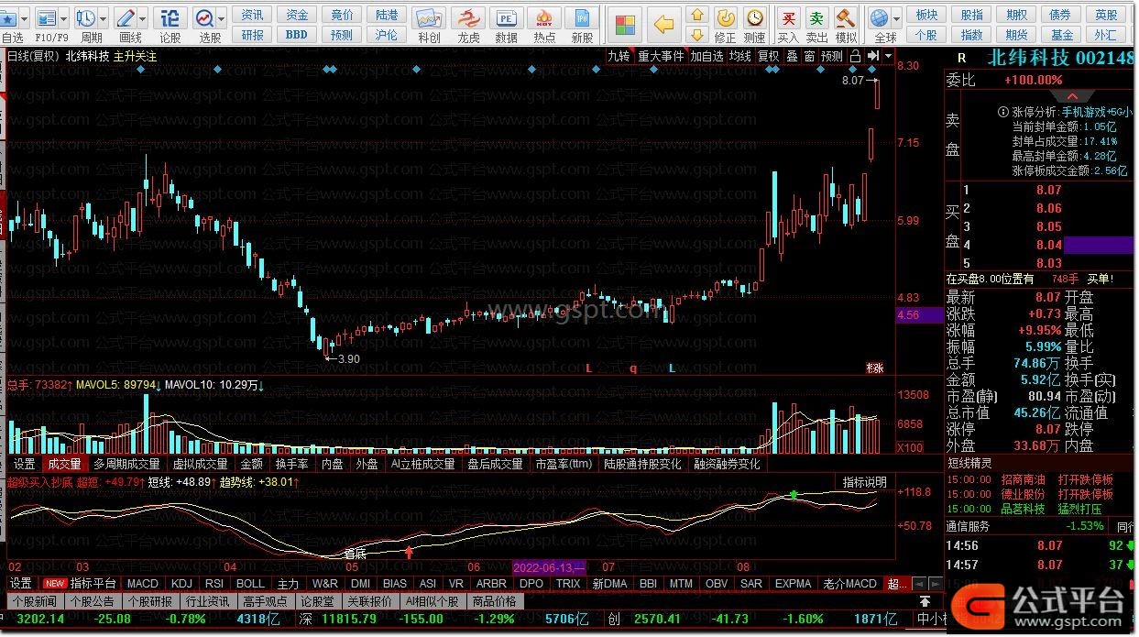This screenshot has height=637, width=1139.
Task: Select the 换手率 volume panel tab
Action: (x=291, y=464)
